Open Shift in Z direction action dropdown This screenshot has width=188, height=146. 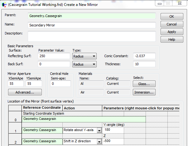[x=99, y=142]
